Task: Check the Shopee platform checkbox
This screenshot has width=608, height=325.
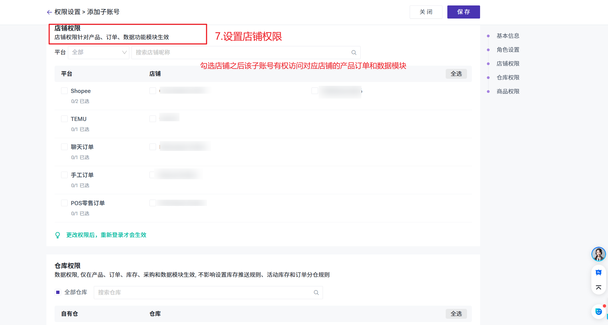Action: coord(64,91)
